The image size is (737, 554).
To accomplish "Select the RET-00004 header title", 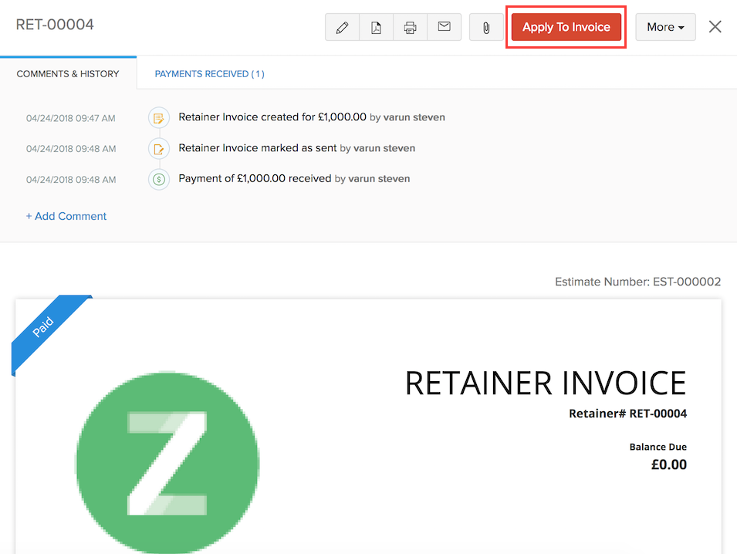I will tap(55, 25).
